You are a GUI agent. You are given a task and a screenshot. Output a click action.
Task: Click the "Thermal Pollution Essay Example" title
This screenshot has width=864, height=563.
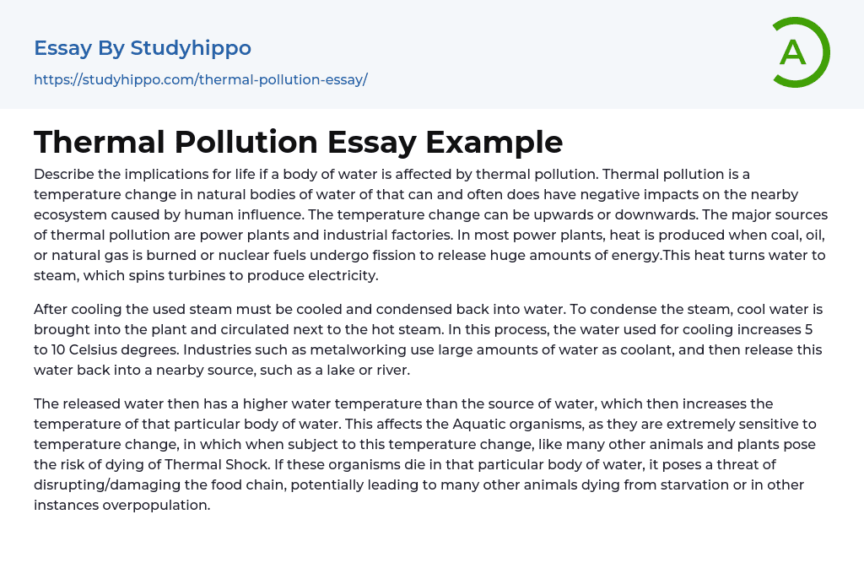(298, 141)
